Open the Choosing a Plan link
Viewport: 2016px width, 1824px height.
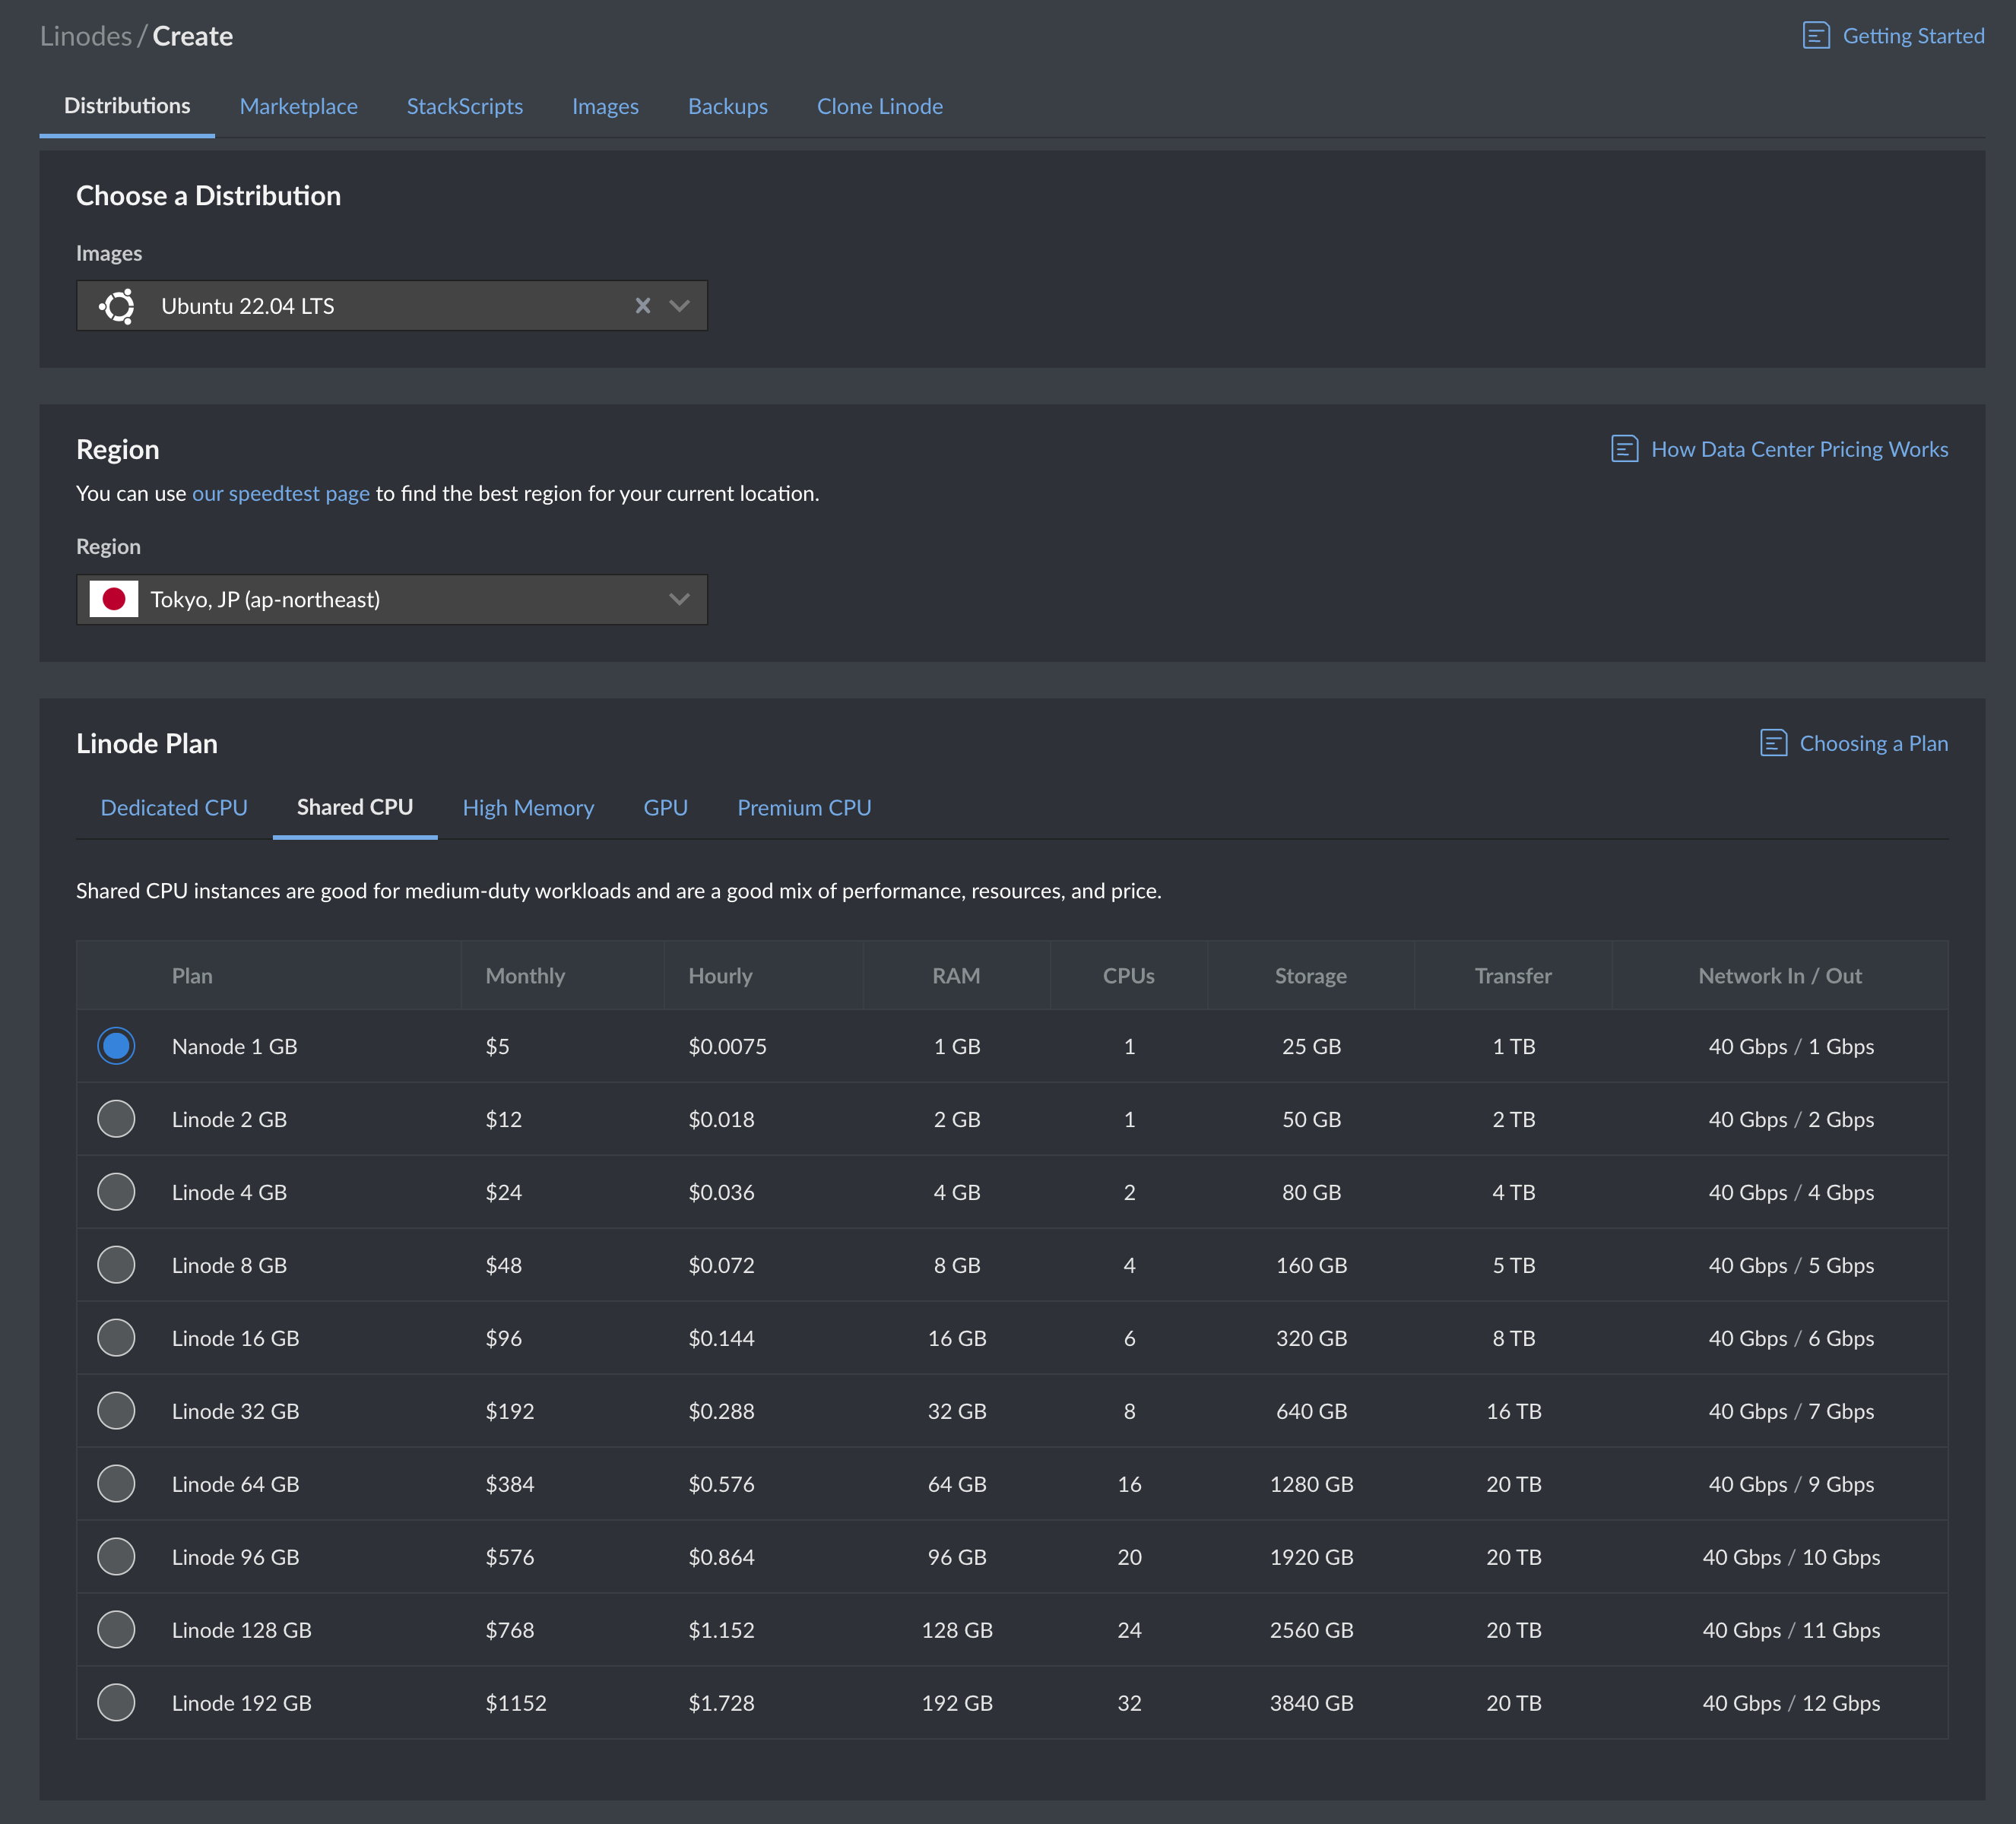click(x=1874, y=743)
